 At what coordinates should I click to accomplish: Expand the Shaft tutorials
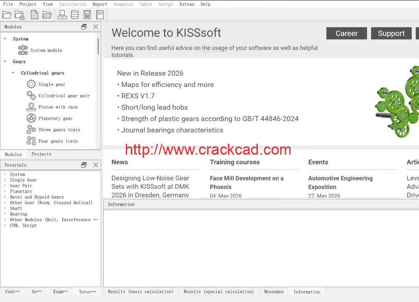(x=5, y=208)
